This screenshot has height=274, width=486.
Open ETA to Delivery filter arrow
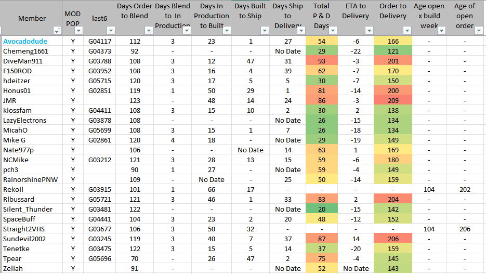369,31
